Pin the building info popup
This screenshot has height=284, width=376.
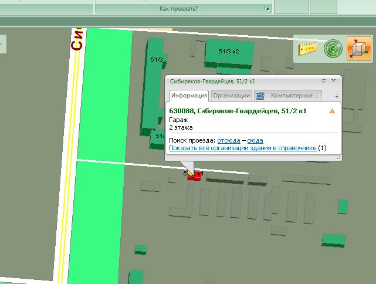tap(323, 81)
